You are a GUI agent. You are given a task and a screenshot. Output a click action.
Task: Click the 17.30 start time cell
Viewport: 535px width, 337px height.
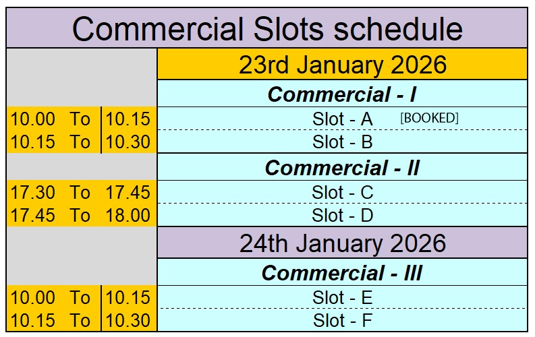click(33, 192)
